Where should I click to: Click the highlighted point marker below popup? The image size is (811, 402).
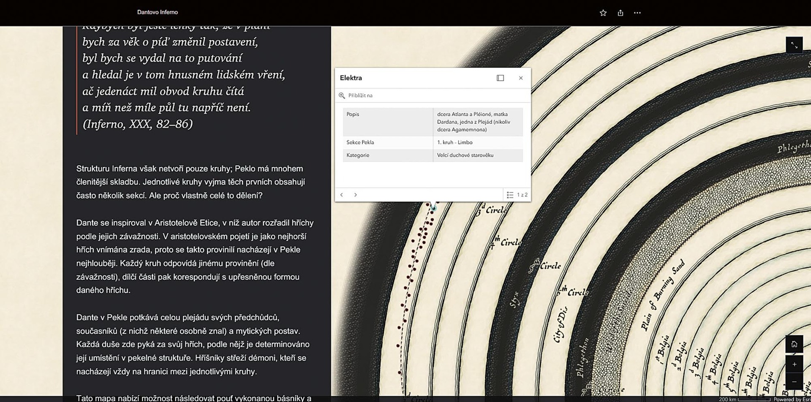point(433,208)
